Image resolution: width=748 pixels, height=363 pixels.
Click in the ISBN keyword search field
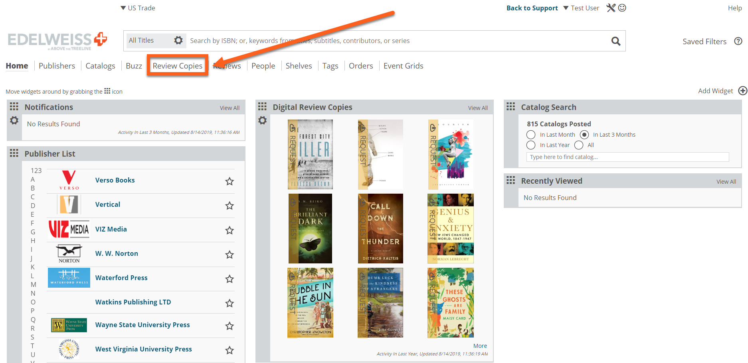(x=397, y=41)
